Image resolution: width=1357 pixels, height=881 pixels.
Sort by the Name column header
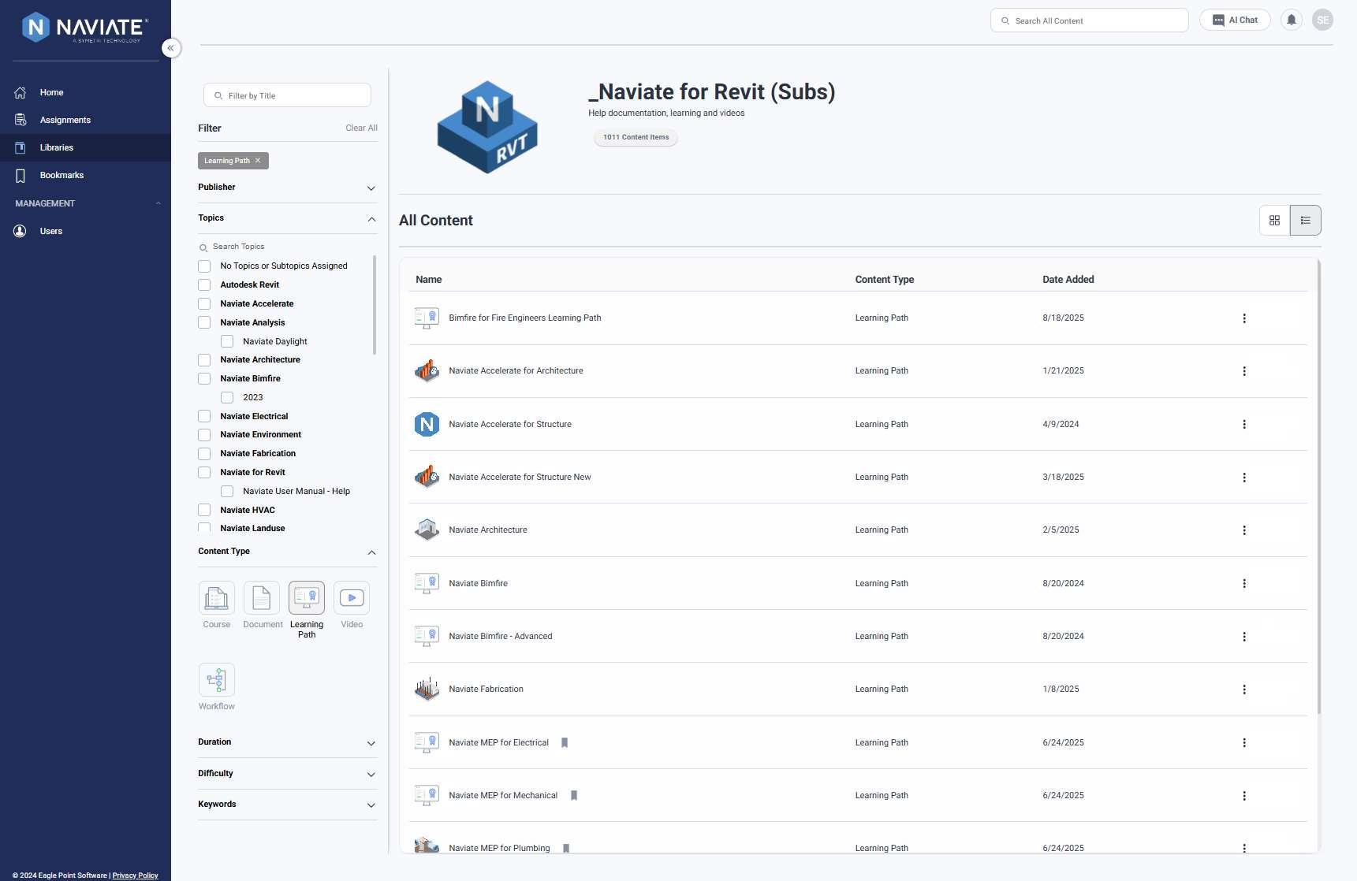pyautogui.click(x=428, y=280)
